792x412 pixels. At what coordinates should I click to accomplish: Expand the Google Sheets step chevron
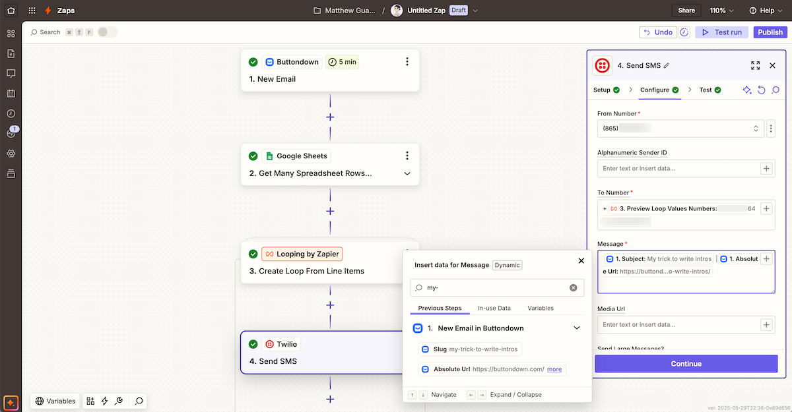(x=407, y=174)
